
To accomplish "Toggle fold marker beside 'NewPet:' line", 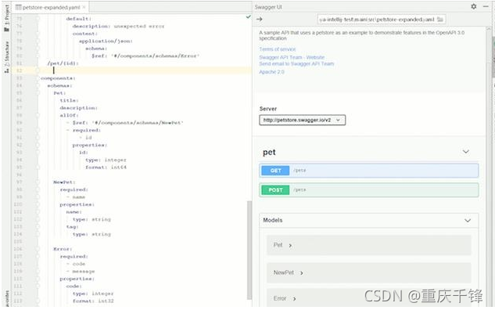I will coord(38,182).
